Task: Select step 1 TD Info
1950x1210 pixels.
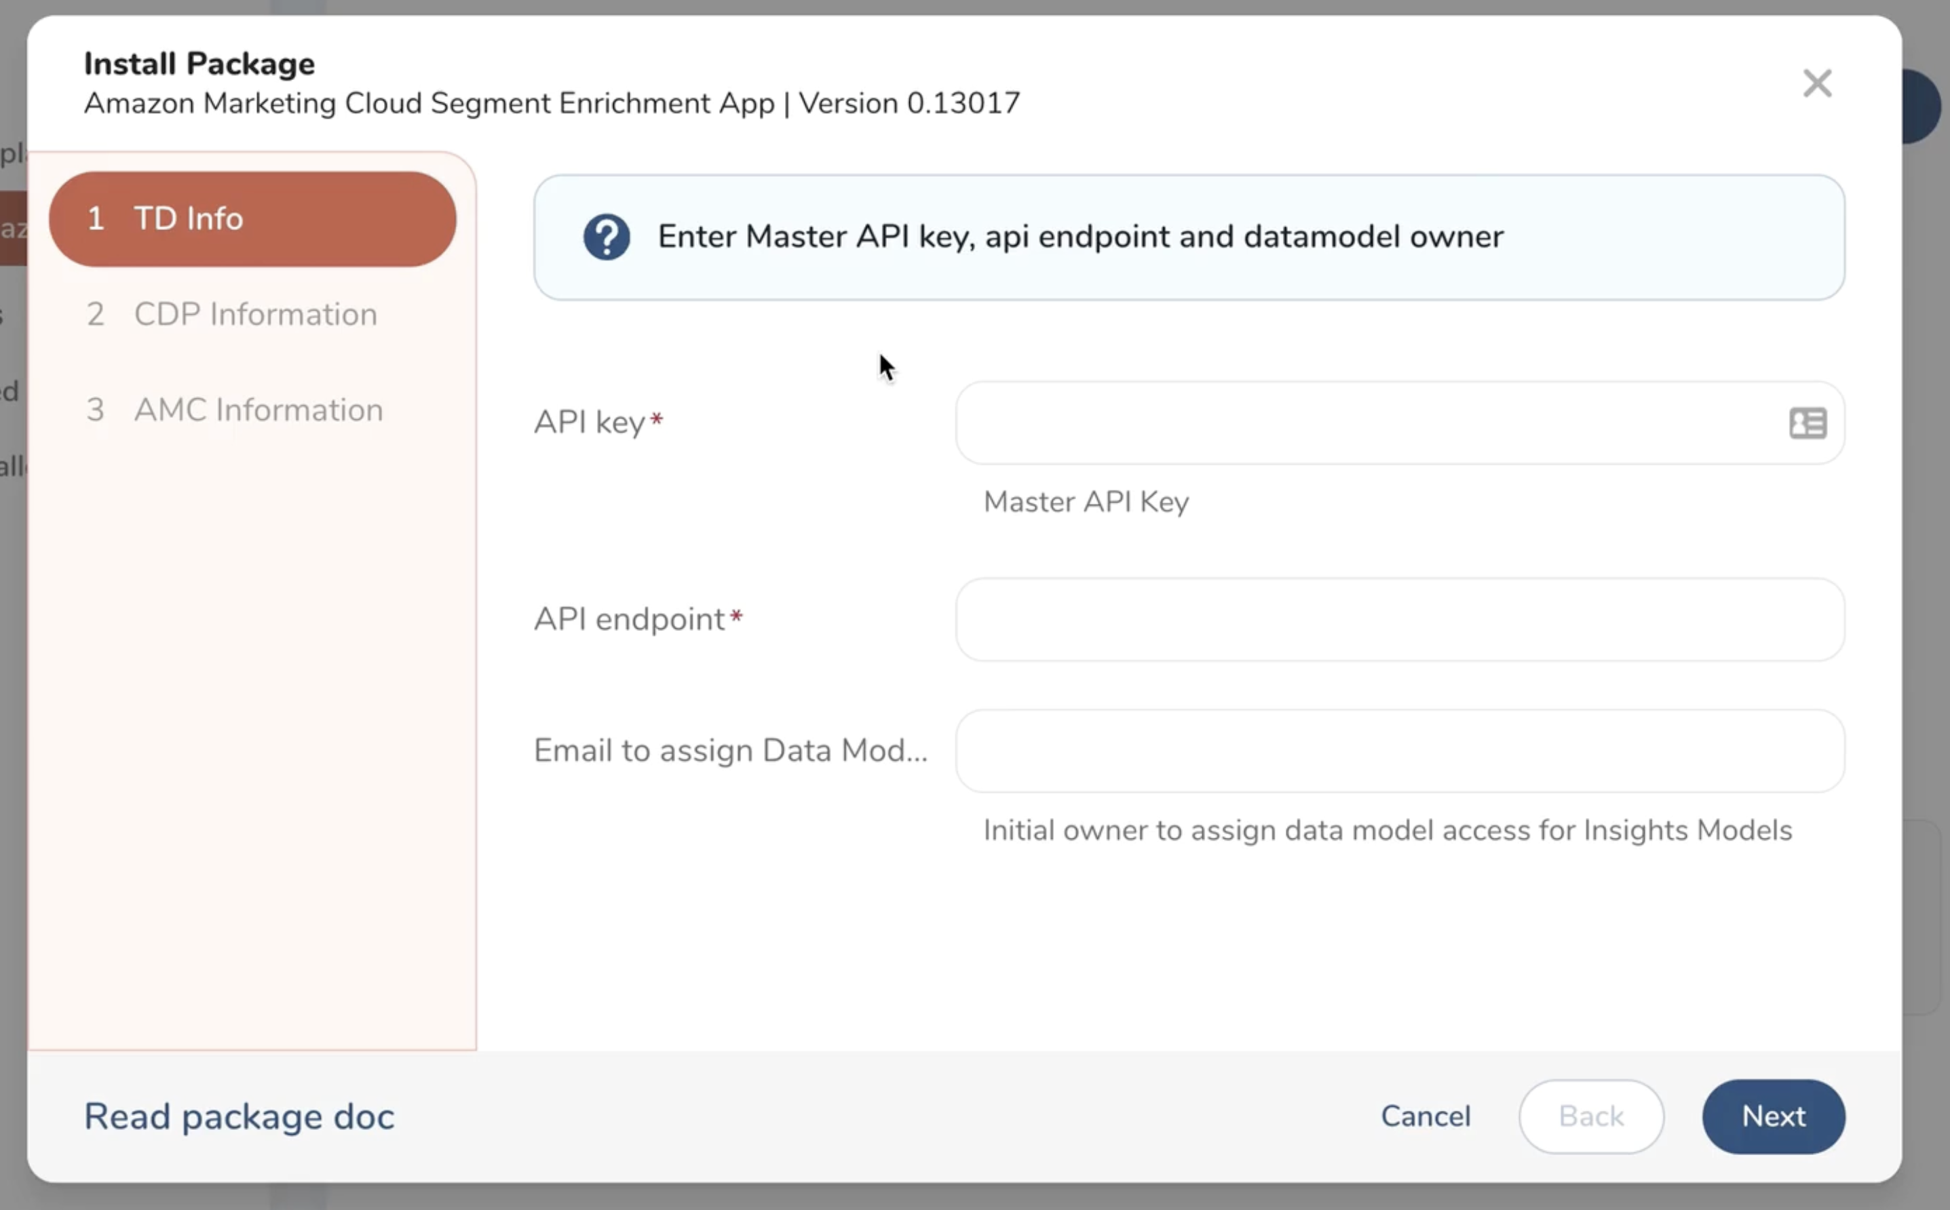Action: (x=252, y=218)
